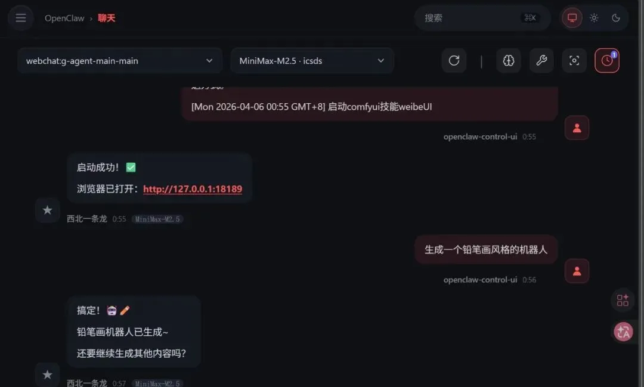Activate the focus mode frame icon
This screenshot has width=644, height=387.
coord(574,61)
